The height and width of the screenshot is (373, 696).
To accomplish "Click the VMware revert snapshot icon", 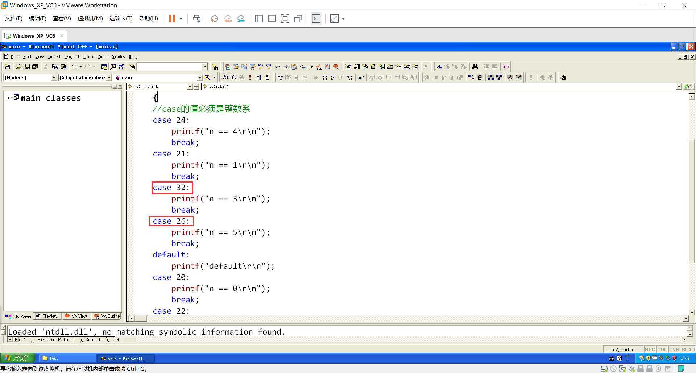I will click(x=228, y=19).
